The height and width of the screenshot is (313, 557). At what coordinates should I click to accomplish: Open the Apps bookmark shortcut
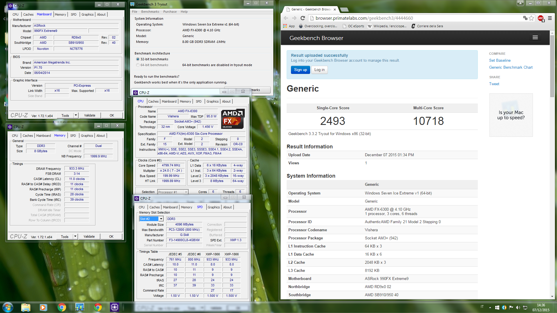tap(289, 26)
